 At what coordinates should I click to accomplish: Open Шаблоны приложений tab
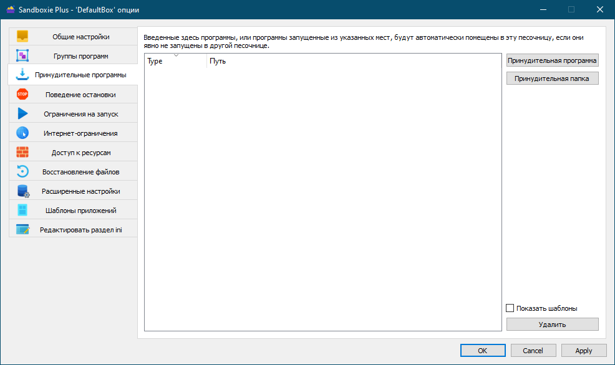[74, 210]
